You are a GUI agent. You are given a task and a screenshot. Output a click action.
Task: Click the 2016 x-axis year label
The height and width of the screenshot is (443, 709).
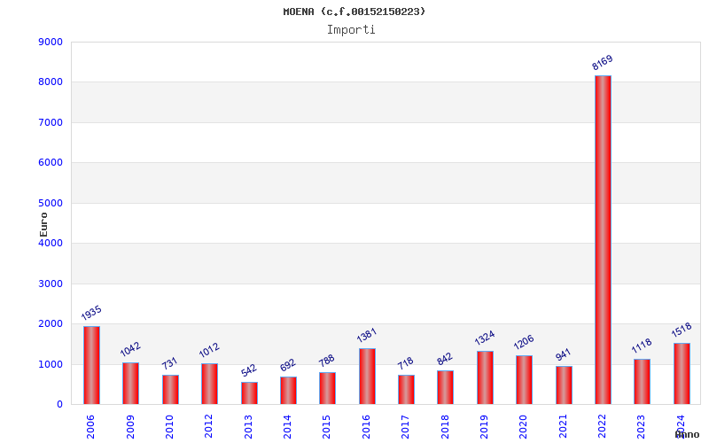366,427
